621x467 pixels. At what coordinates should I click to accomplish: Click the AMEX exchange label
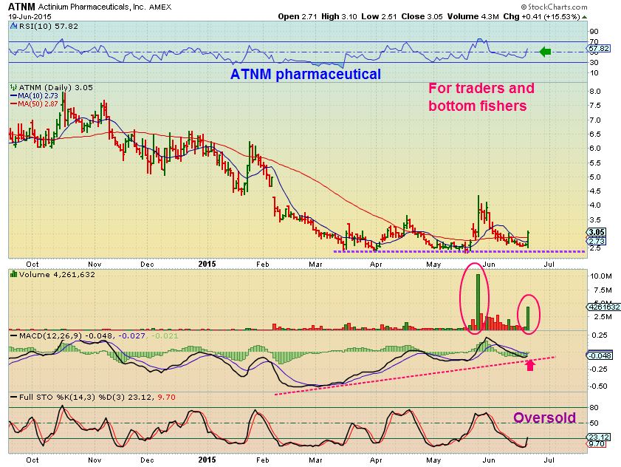point(160,7)
